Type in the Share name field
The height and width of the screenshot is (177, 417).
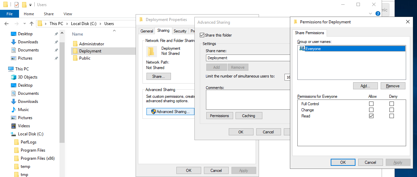point(248,58)
